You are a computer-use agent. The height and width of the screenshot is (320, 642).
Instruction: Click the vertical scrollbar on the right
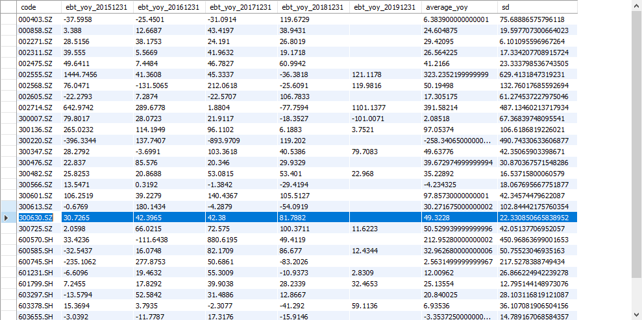pyautogui.click(x=637, y=160)
